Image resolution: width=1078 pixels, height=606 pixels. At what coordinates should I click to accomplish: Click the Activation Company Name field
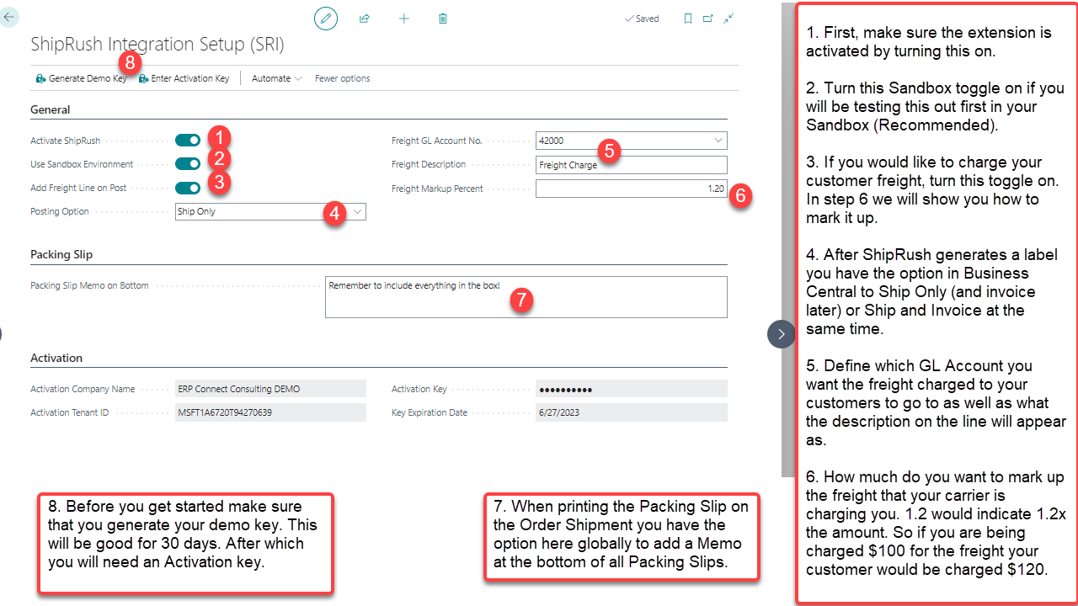[270, 389]
